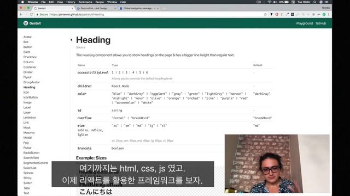
Task: Select GroupAvatar in the sidebar
Action: (32, 82)
